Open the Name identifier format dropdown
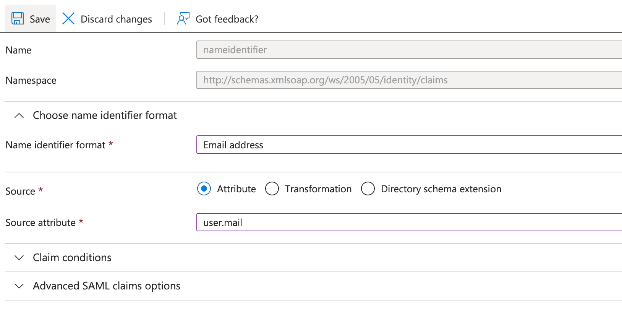 [x=409, y=145]
